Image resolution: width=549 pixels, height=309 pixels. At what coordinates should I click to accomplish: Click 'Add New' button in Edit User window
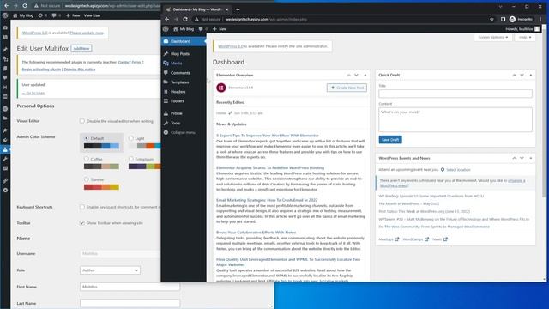point(81,48)
